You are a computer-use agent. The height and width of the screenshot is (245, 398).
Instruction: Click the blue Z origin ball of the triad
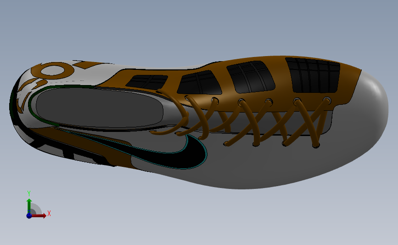pos(29,216)
